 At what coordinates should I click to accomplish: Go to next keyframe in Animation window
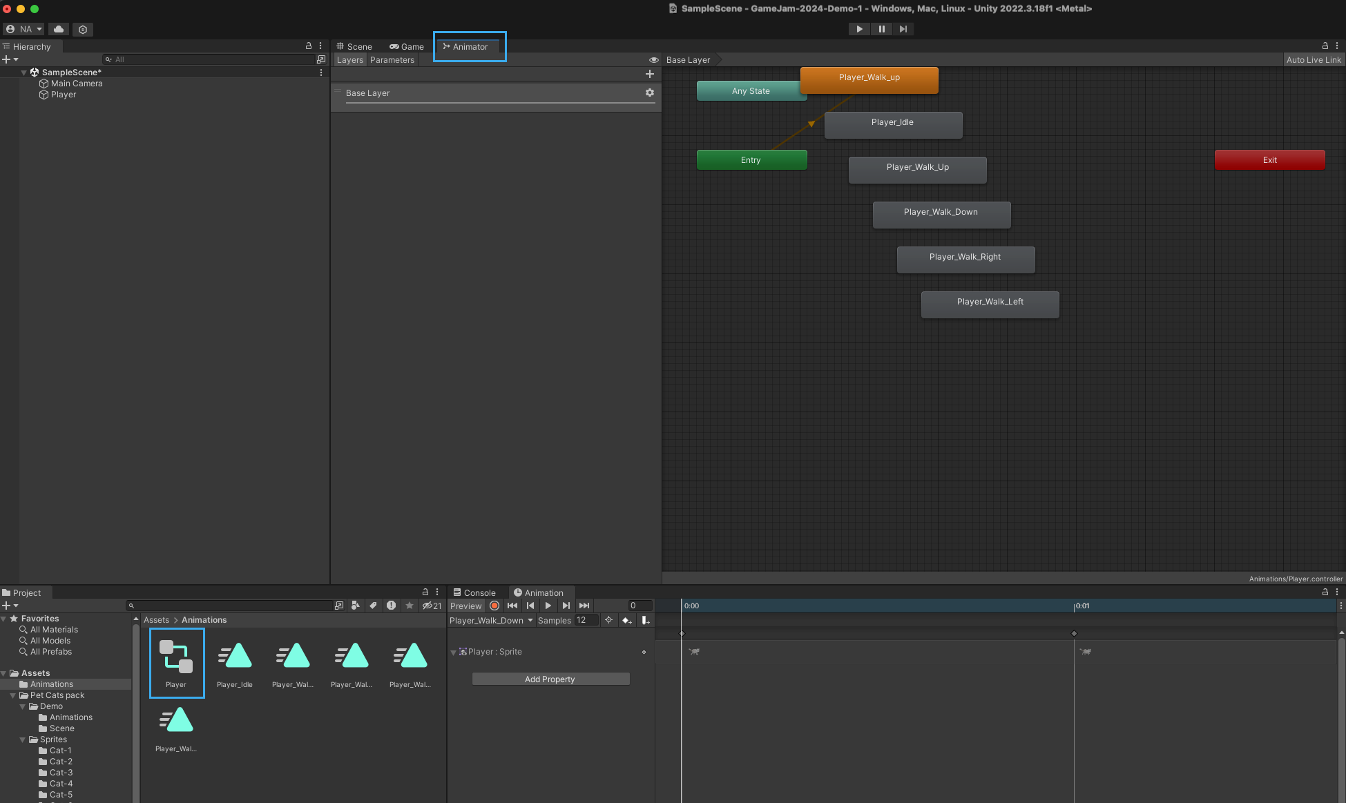566,606
